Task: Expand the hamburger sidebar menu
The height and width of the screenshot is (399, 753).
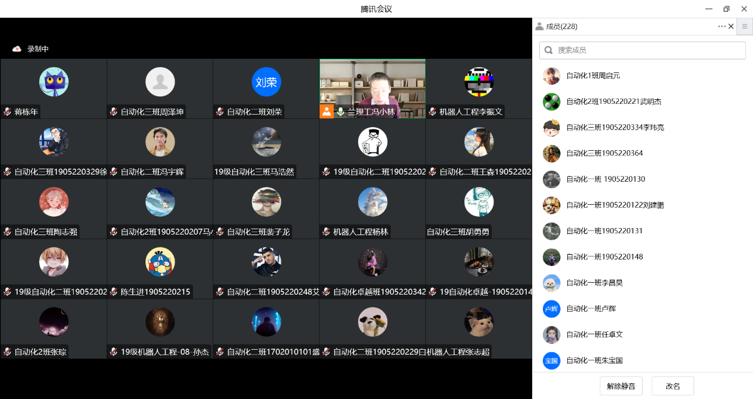Action: point(745,26)
